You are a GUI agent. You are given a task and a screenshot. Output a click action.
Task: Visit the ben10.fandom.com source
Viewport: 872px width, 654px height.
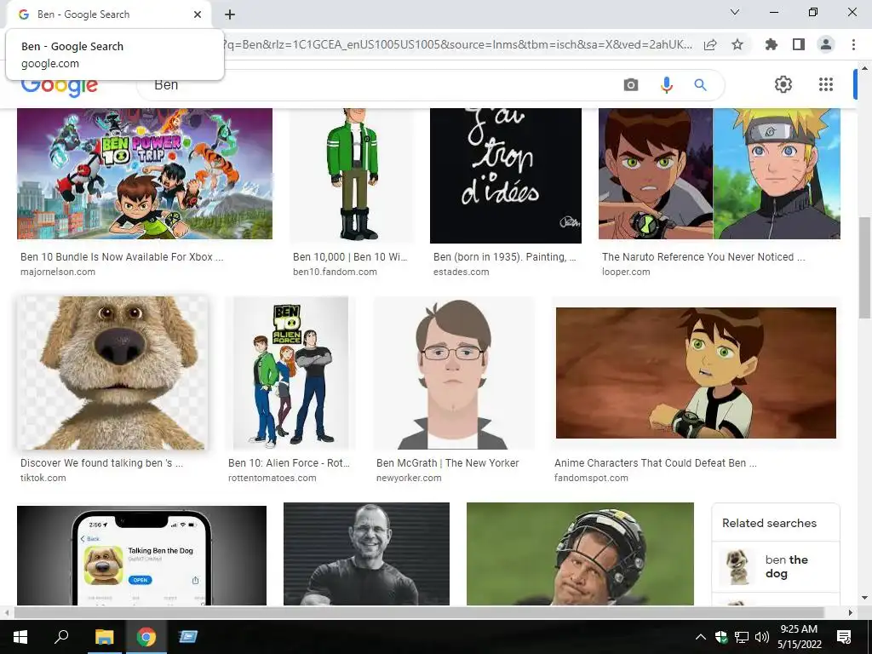(335, 272)
